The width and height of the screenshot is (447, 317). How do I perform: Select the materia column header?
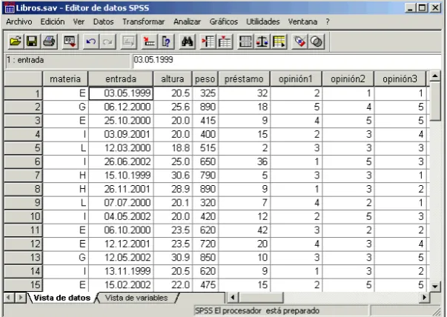[65, 79]
